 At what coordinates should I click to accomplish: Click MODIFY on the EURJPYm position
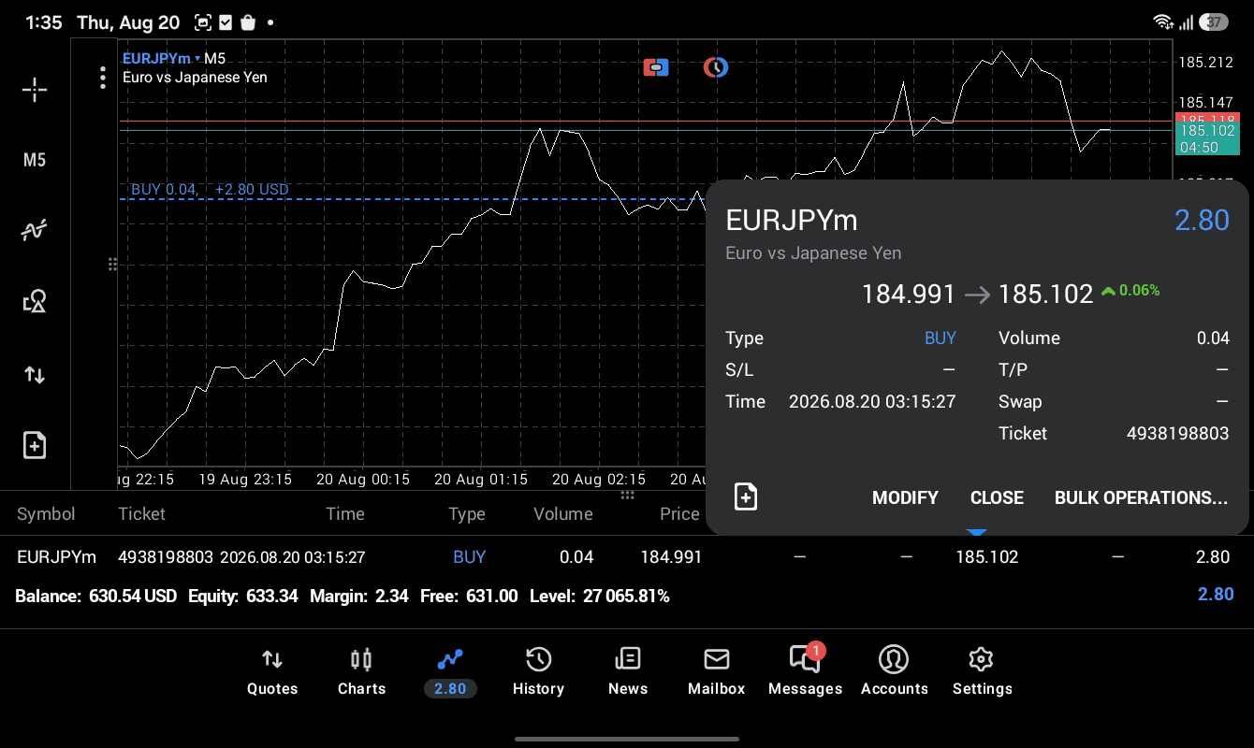pos(905,497)
